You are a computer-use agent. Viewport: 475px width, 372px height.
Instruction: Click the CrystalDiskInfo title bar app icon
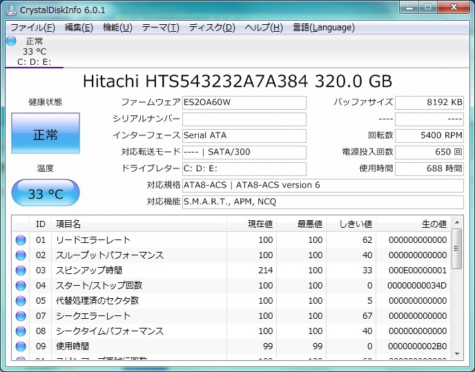pos(11,10)
